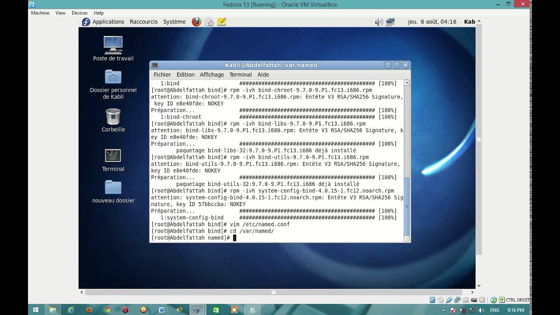Open VirtualBox Devices menu
560x315 pixels.
[x=80, y=13]
